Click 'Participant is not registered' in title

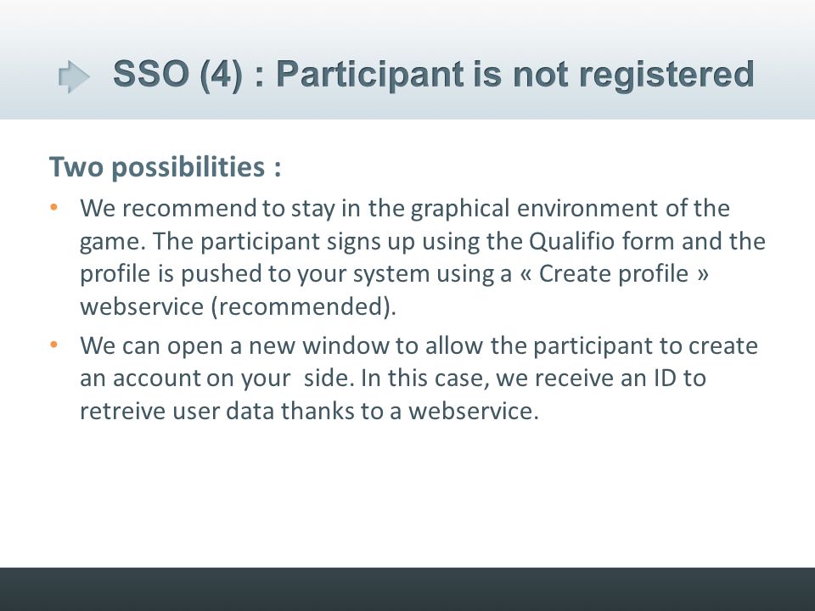click(515, 76)
